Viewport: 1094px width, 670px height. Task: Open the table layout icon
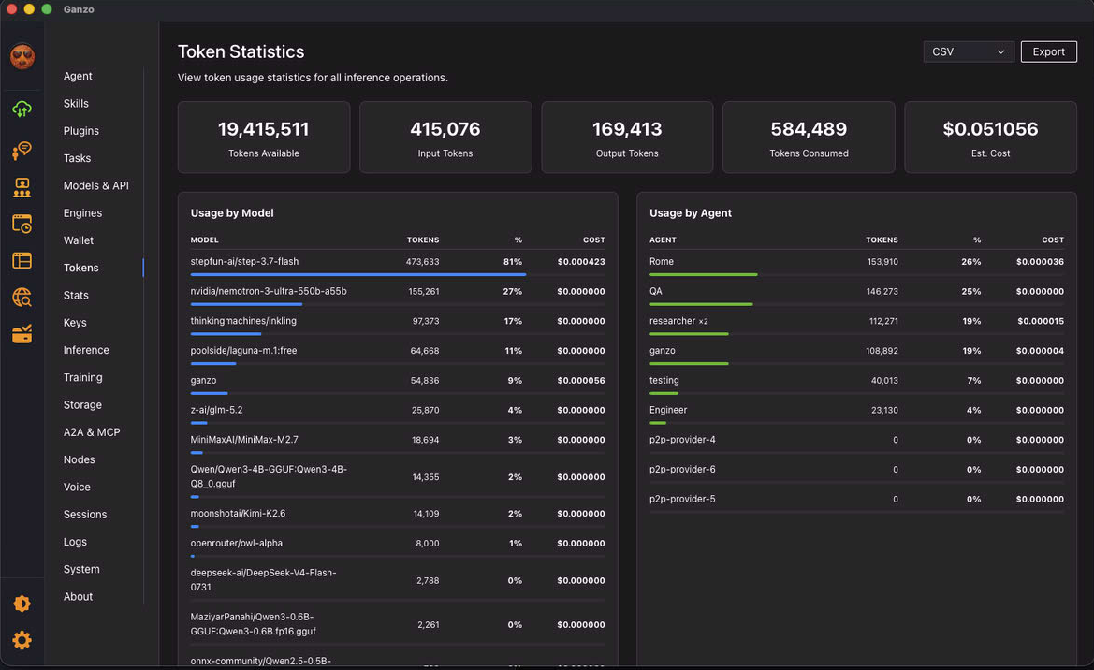click(22, 261)
